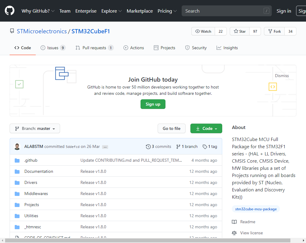The image size is (306, 243).
Task: Click the repository book icon beside STMicroelectronics
Action: coord(12,31)
